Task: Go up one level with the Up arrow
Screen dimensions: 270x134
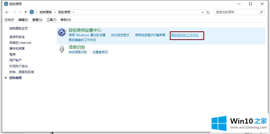Action: (x=26, y=12)
